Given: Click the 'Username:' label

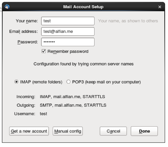Looking at the screenshot, I should point(25,114).
